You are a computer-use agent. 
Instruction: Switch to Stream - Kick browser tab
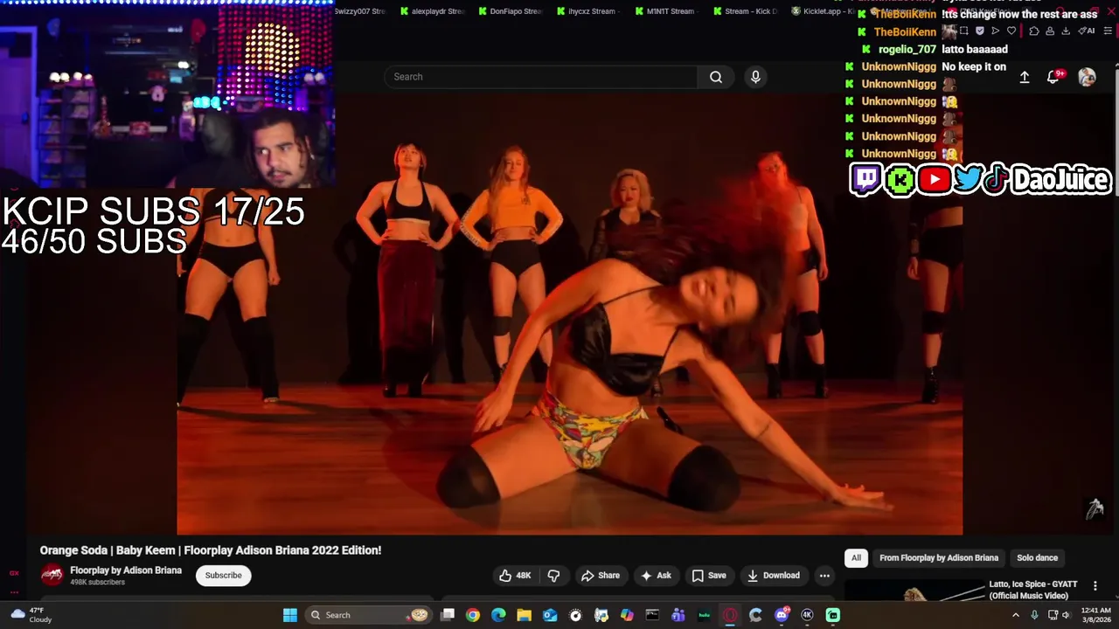tap(745, 11)
